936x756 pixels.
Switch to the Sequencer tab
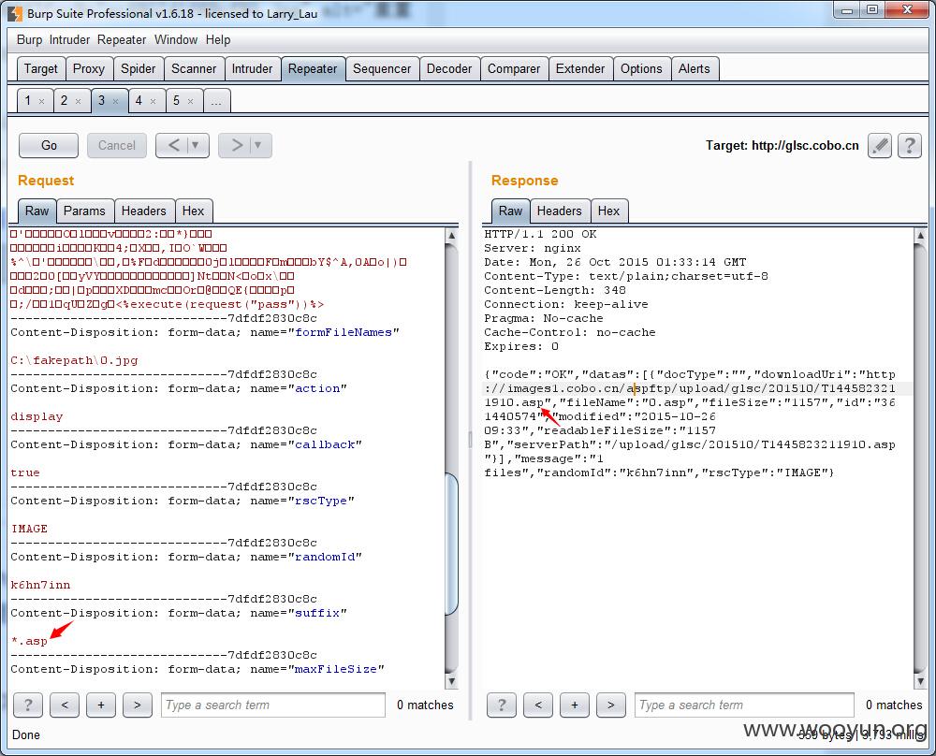pos(382,68)
